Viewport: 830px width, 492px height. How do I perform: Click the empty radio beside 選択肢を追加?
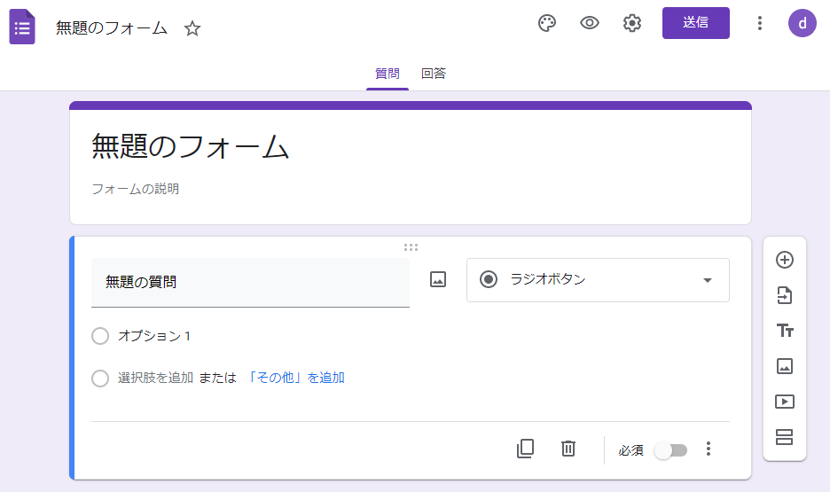[x=100, y=379]
